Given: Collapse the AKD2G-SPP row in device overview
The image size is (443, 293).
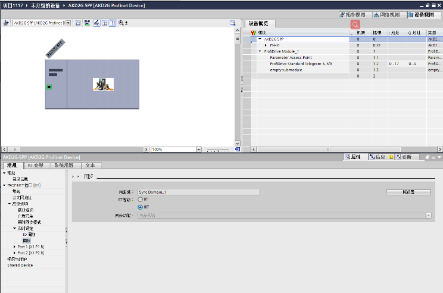Looking at the screenshot, I should pos(260,39).
